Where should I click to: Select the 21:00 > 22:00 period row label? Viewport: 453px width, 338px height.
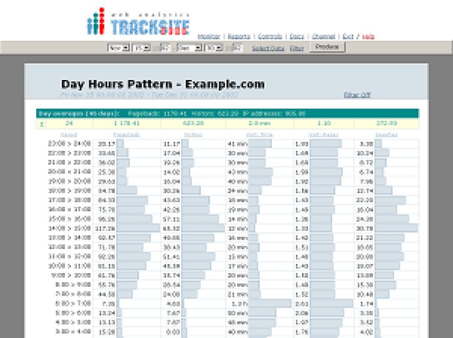70,163
